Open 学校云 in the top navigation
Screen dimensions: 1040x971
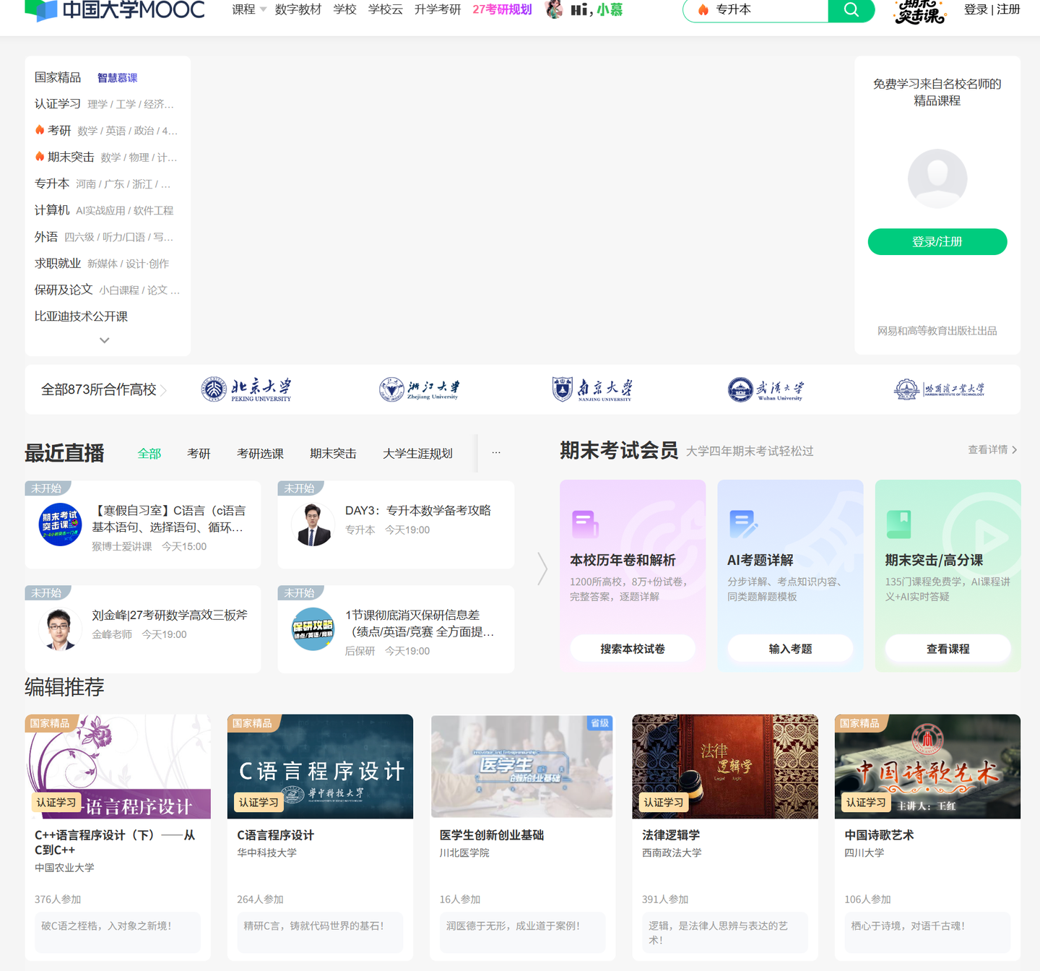coord(385,9)
